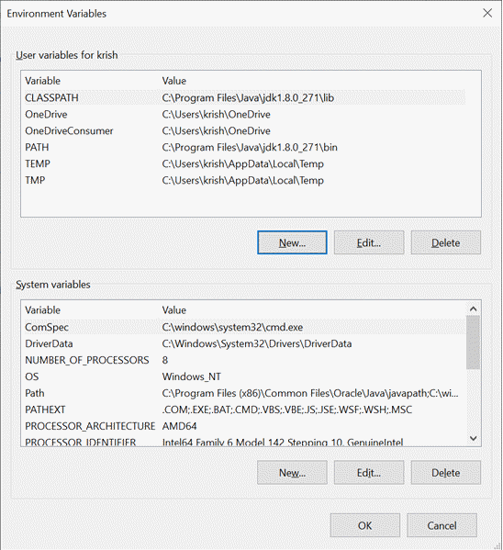Select the CLASSPATH user variable row

244,97
